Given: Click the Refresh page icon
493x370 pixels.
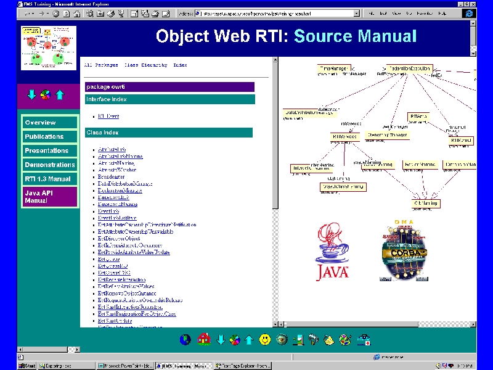Looking at the screenshot, I should pyautogui.click(x=67, y=14).
